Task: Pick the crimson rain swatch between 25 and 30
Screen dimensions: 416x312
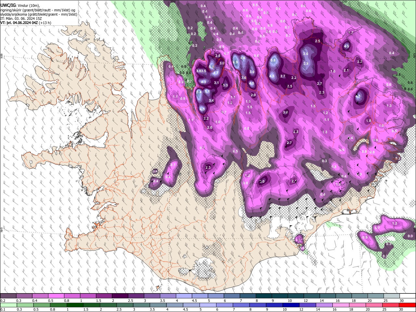Action: click(x=391, y=305)
